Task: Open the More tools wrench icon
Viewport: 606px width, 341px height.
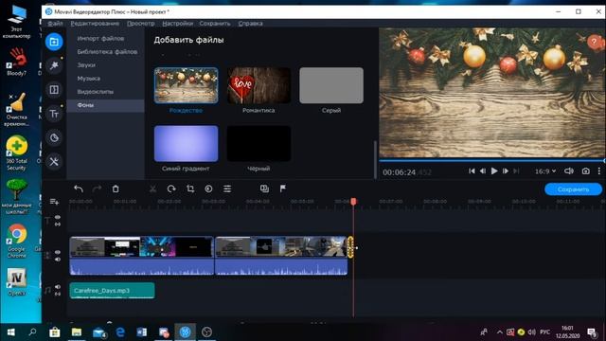Action: (x=54, y=162)
